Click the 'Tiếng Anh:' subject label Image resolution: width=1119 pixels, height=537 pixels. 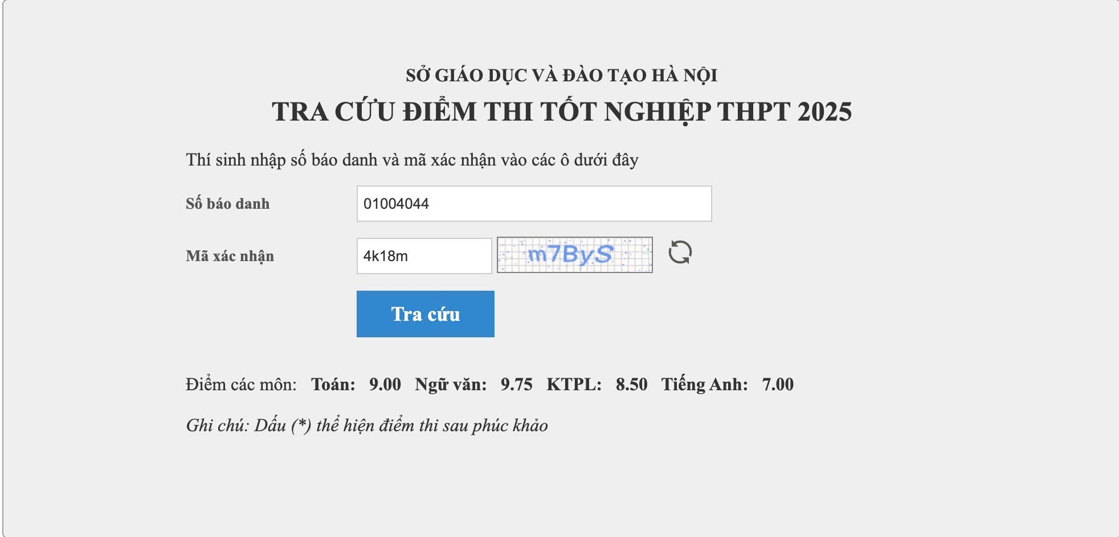tap(705, 385)
